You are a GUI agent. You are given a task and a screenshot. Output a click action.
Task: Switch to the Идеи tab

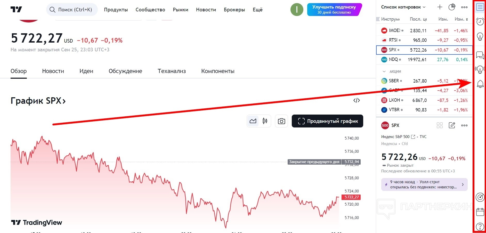pyautogui.click(x=86, y=71)
